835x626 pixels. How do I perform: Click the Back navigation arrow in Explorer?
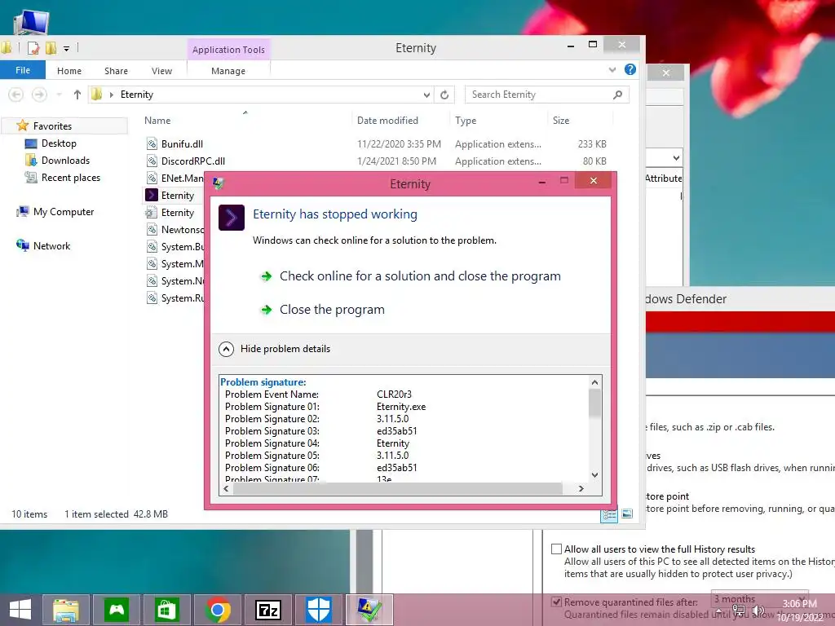[16, 95]
